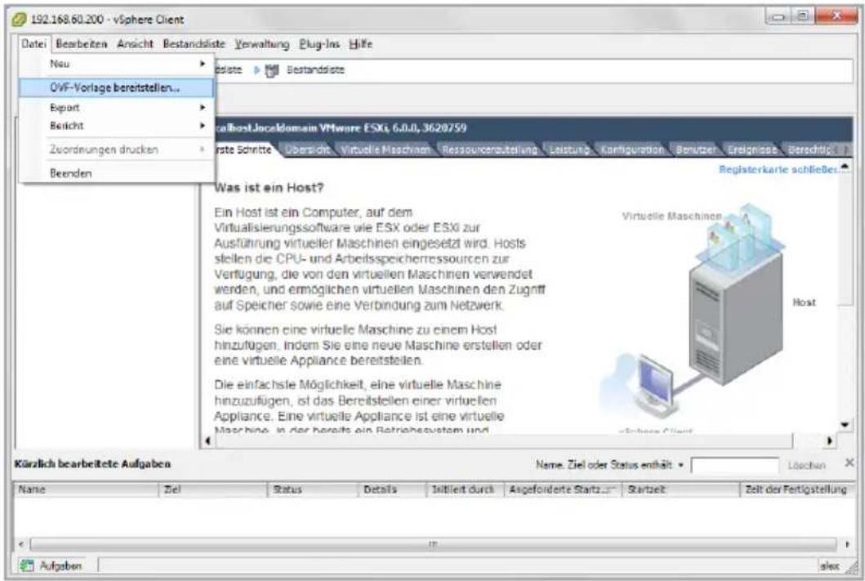Open the Datei menu
Viewport: 865px width, 581px height.
tap(33, 43)
